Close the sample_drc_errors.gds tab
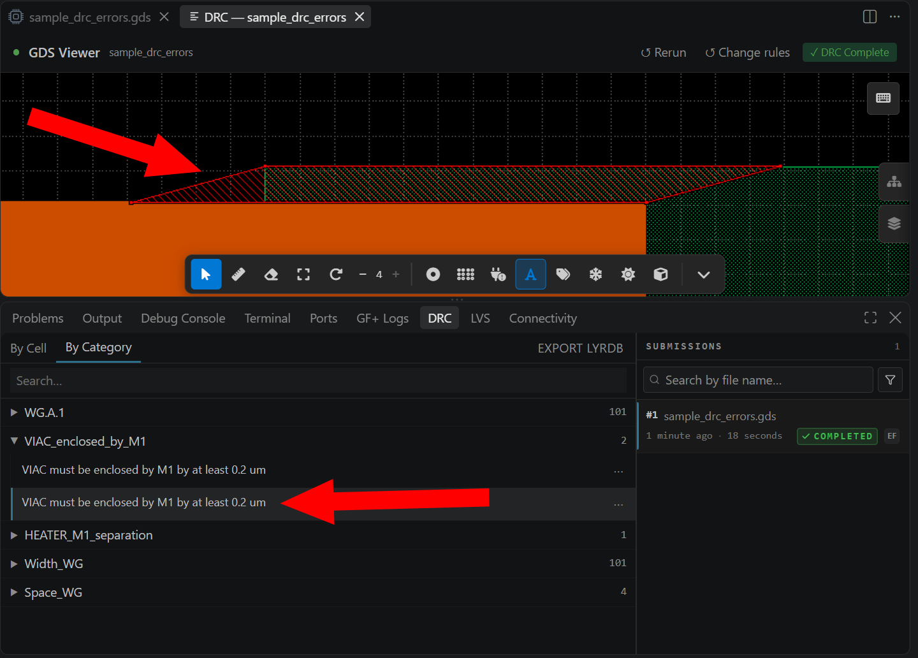 coord(164,17)
